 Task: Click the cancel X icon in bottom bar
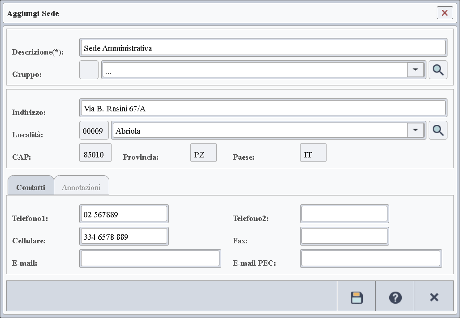click(x=434, y=297)
